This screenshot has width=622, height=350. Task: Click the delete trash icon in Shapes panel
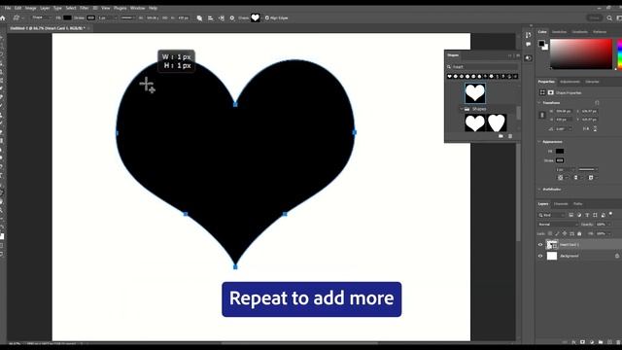[x=510, y=136]
